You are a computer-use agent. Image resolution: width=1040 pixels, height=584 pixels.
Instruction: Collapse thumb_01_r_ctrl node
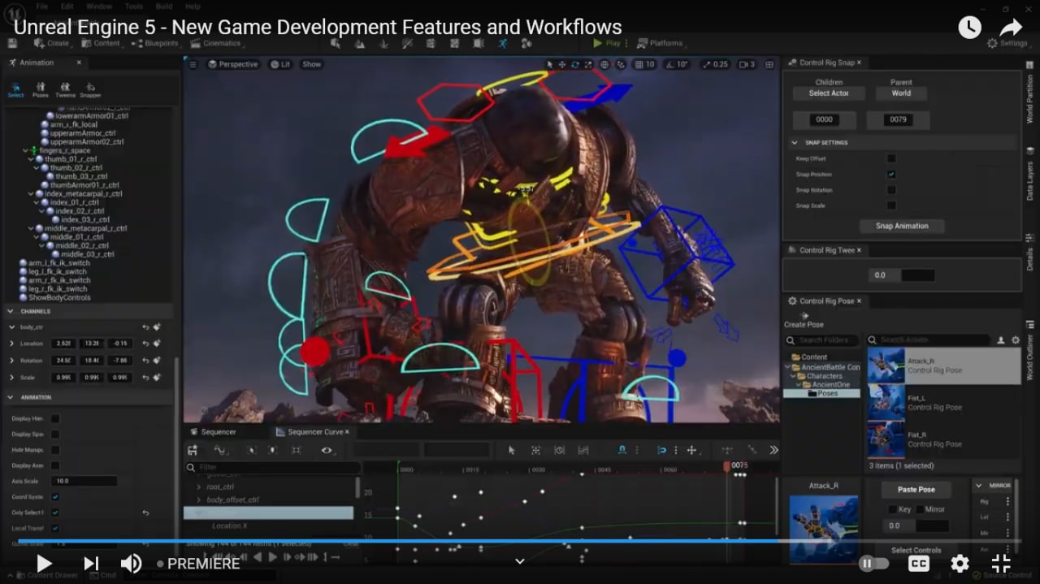coord(30,159)
